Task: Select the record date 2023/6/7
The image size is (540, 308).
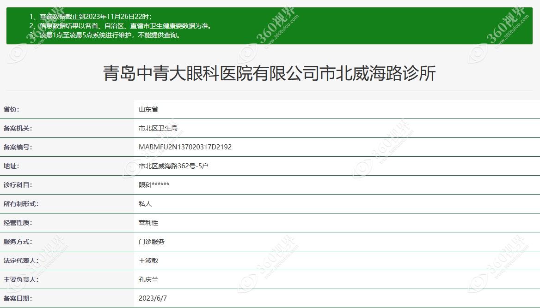Action: click(x=153, y=298)
